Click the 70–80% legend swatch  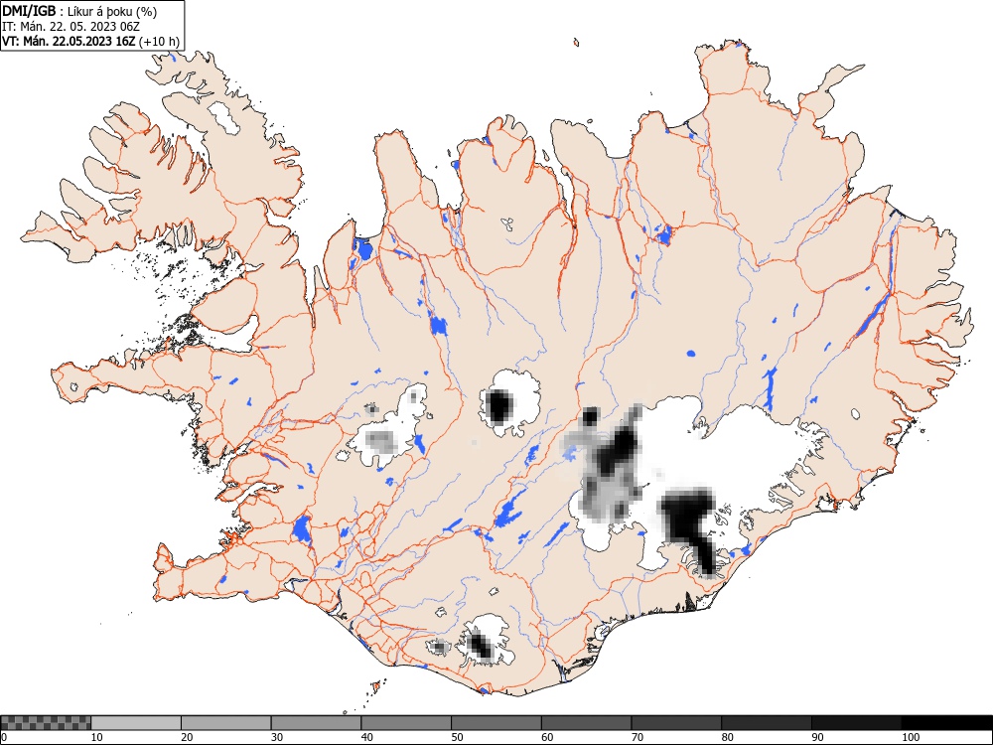(x=676, y=723)
